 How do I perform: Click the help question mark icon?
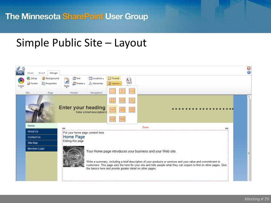(x=249, y=72)
